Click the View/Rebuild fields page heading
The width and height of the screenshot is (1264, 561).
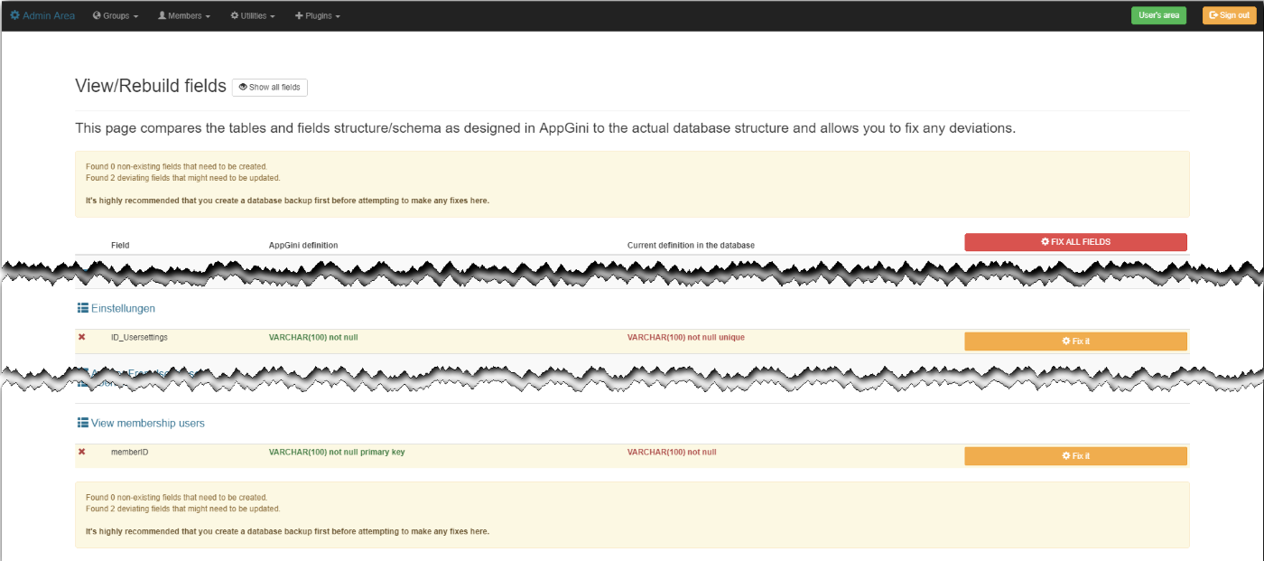coord(151,86)
